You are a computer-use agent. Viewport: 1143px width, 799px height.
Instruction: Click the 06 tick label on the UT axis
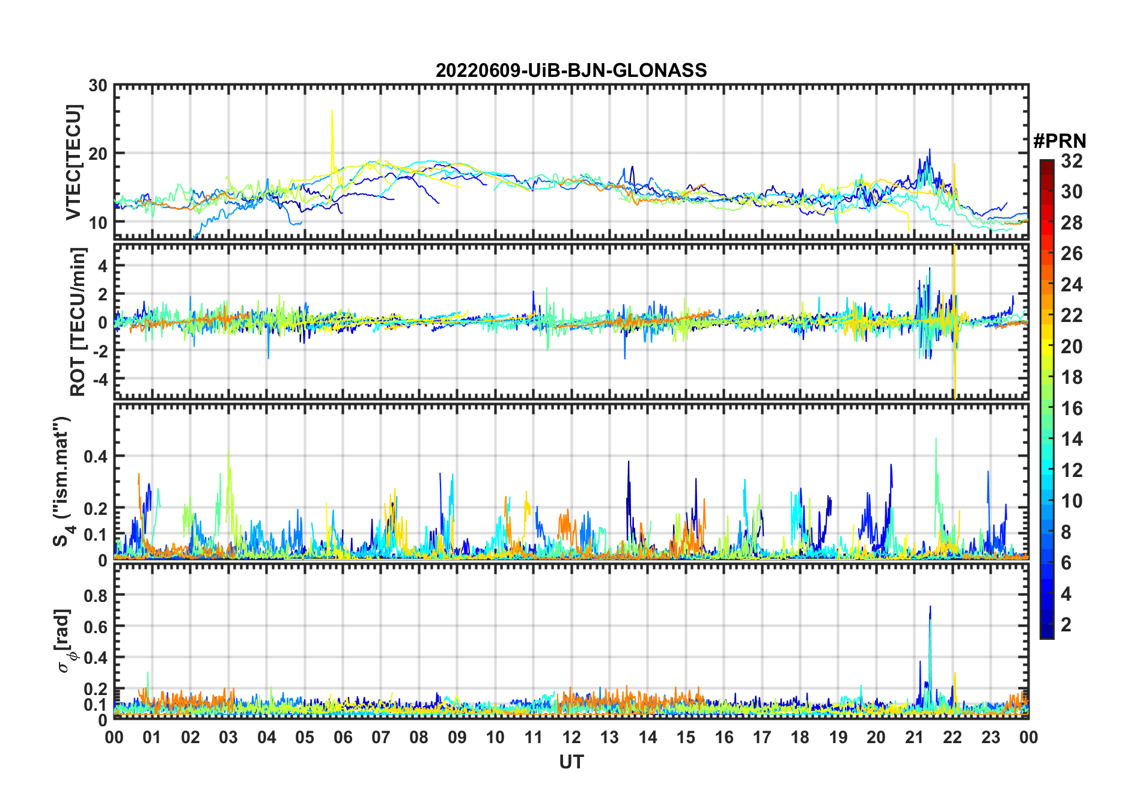(343, 737)
